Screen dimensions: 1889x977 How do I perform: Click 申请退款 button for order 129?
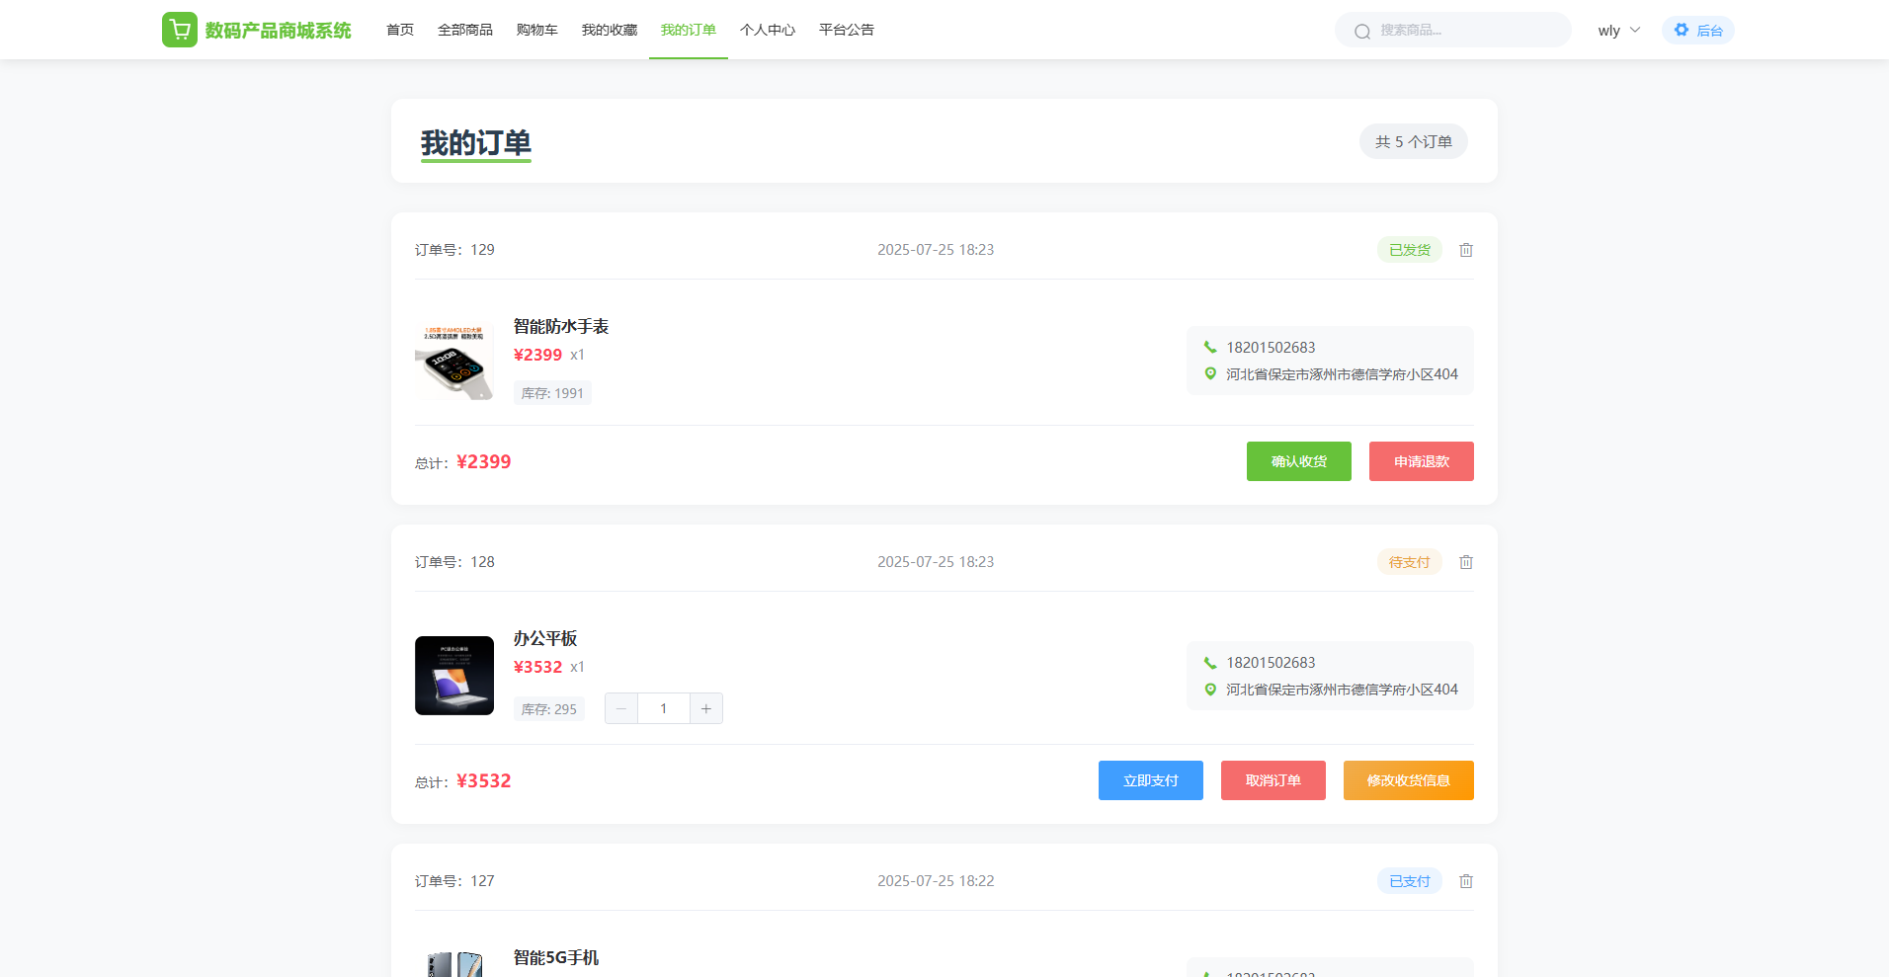click(1421, 461)
